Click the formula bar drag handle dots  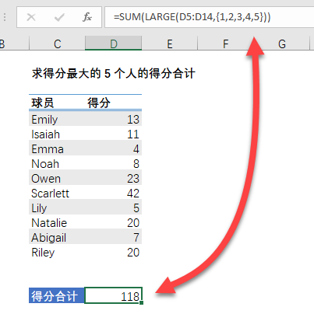pos(5,17)
